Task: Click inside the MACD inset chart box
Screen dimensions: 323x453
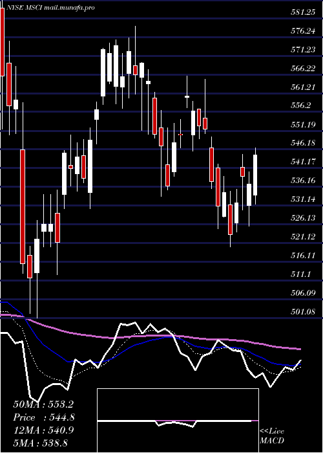Action: point(178,421)
